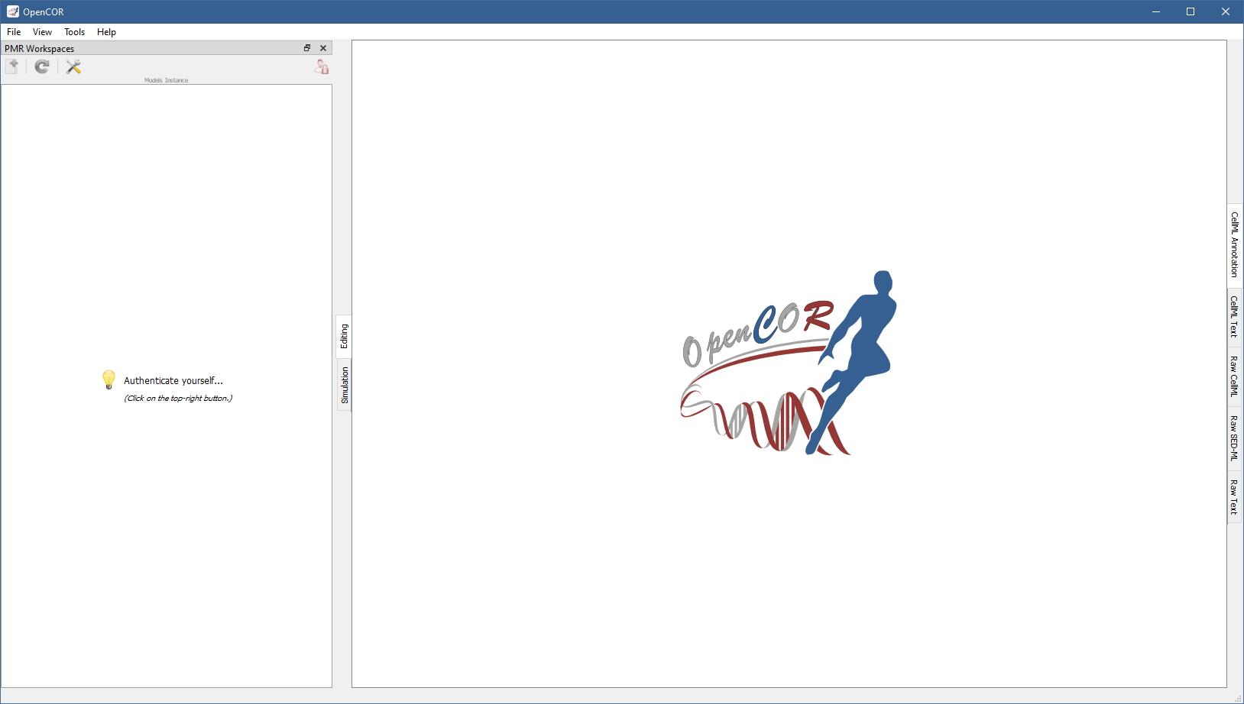Click the lightbulb hint icon

(x=109, y=379)
